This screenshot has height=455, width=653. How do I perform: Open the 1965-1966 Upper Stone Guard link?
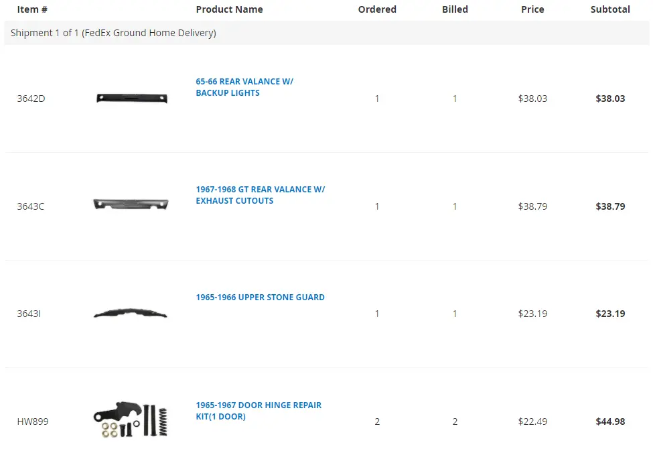(x=261, y=297)
